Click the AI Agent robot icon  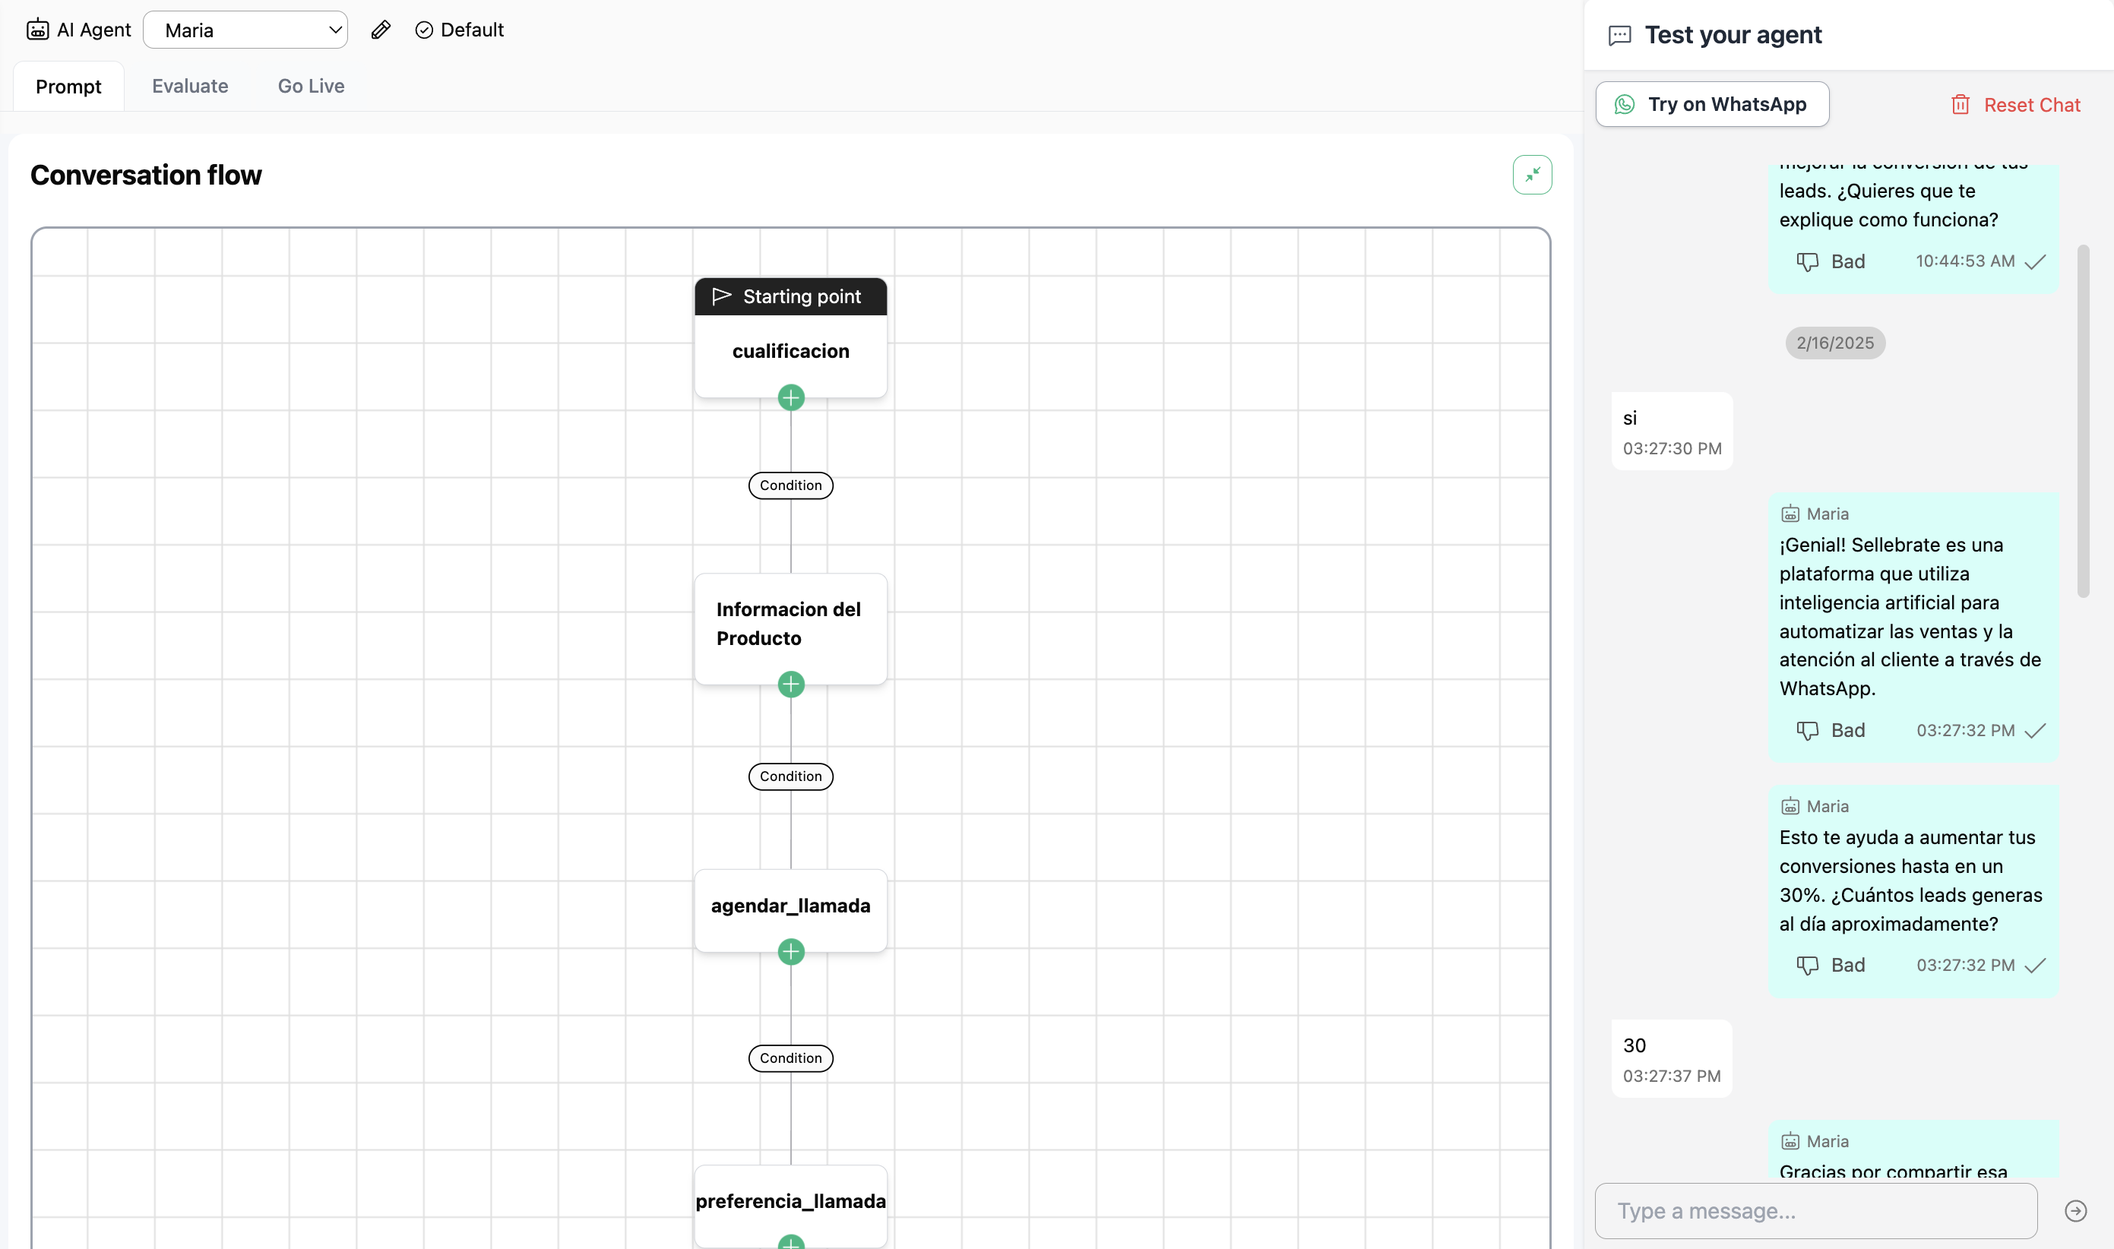pos(38,30)
